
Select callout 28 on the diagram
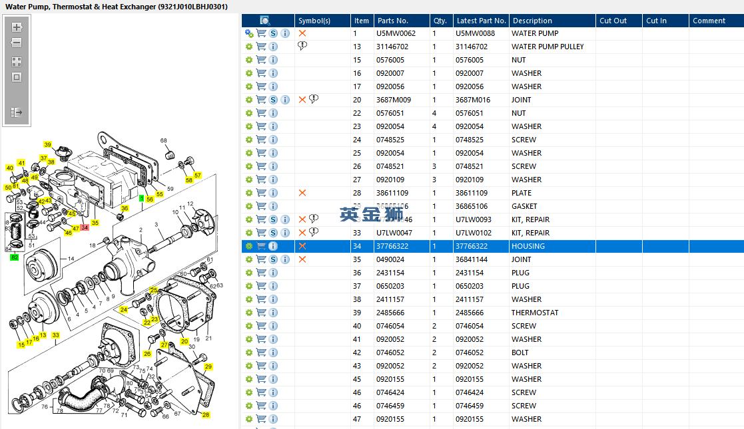[205, 415]
